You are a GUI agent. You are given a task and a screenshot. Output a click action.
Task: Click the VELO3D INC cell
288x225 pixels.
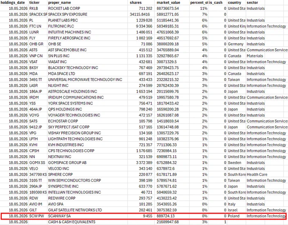coord(88,168)
